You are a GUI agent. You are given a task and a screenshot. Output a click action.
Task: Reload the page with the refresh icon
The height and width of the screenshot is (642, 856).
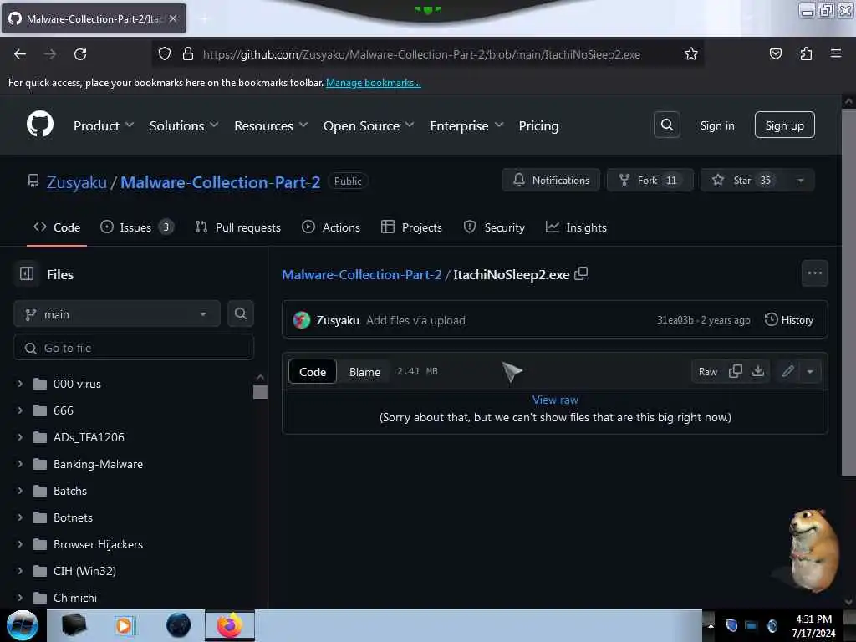80,54
